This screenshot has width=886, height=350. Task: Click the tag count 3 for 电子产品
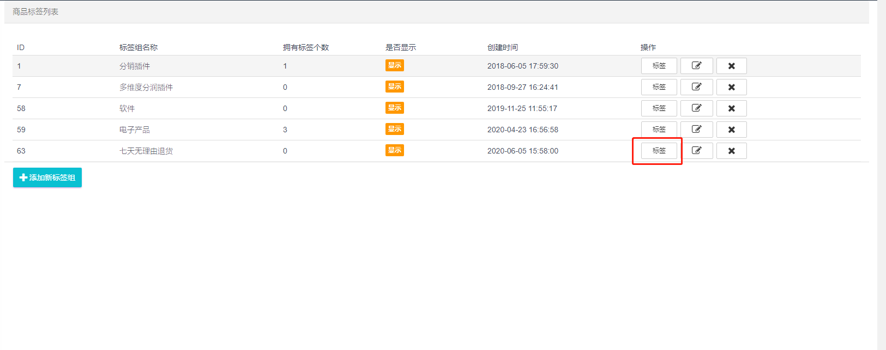[x=285, y=130]
